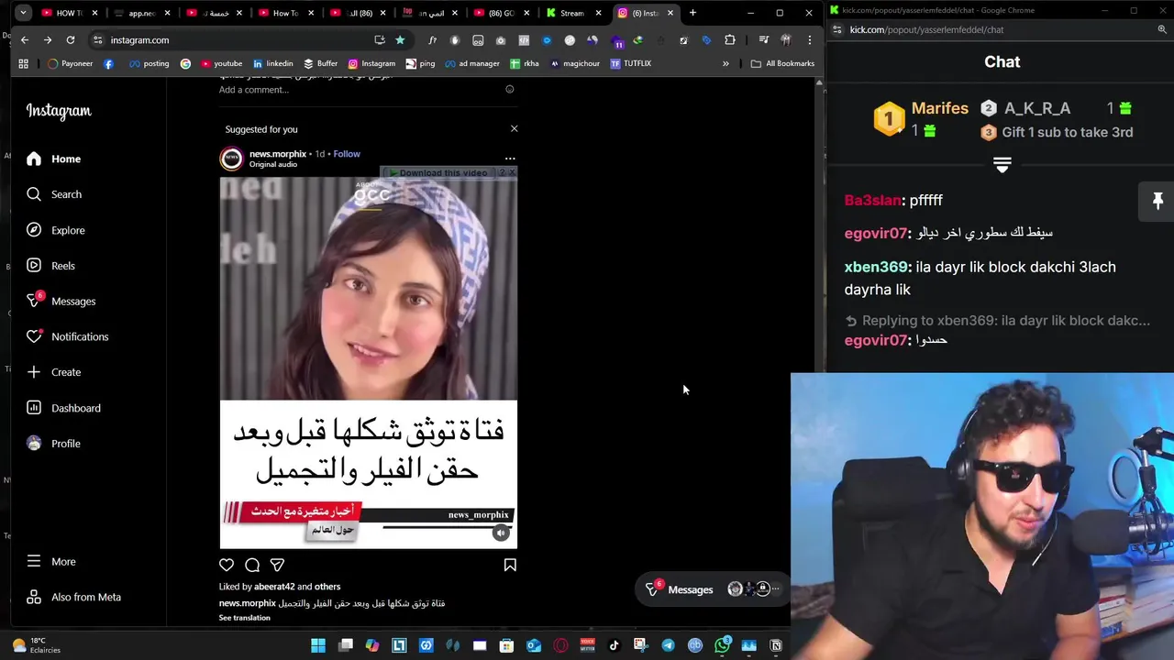Click username xben369 in chat
1174x660 pixels.
click(x=876, y=267)
